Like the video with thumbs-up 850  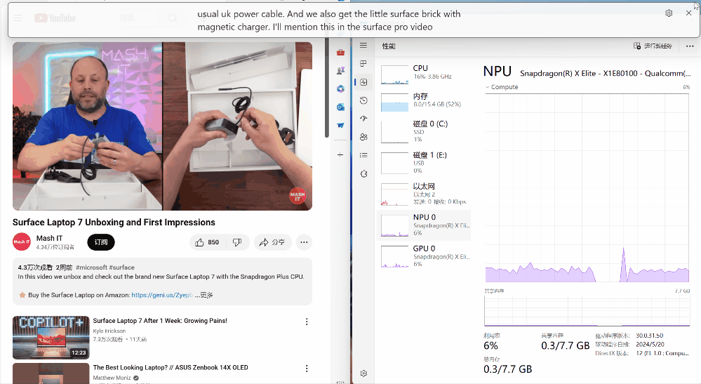pyautogui.click(x=207, y=242)
